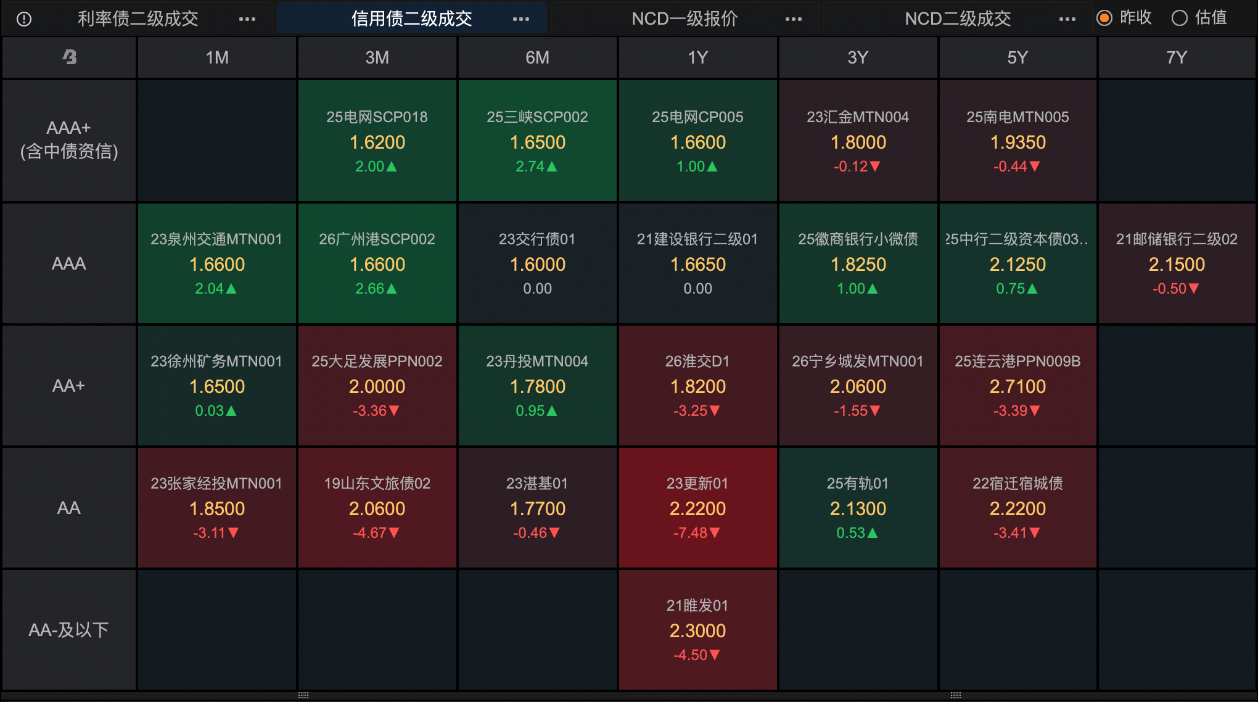This screenshot has height=702, width=1258.
Task: Open more options for NCD二级成交 tab
Action: coord(1067,19)
